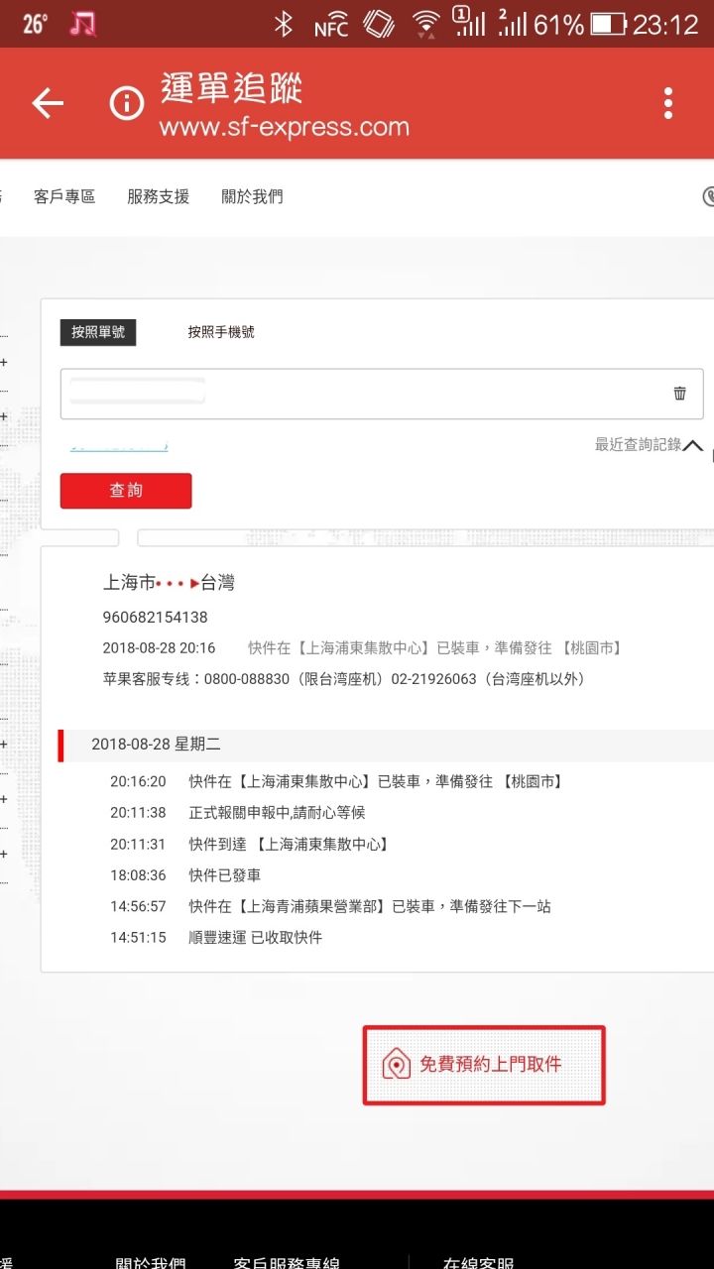
Task: Tap the 20:11:31 快件到達 entry
Action: point(251,845)
